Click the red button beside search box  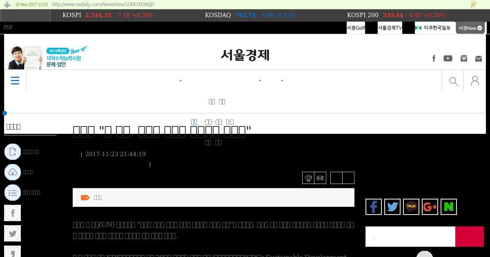[x=470, y=237]
